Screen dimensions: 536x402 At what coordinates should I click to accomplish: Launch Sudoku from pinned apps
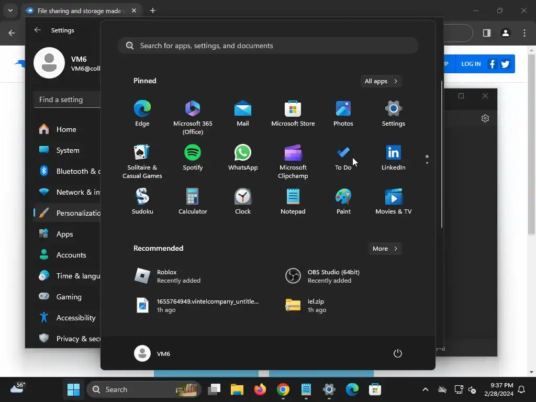pos(142,202)
